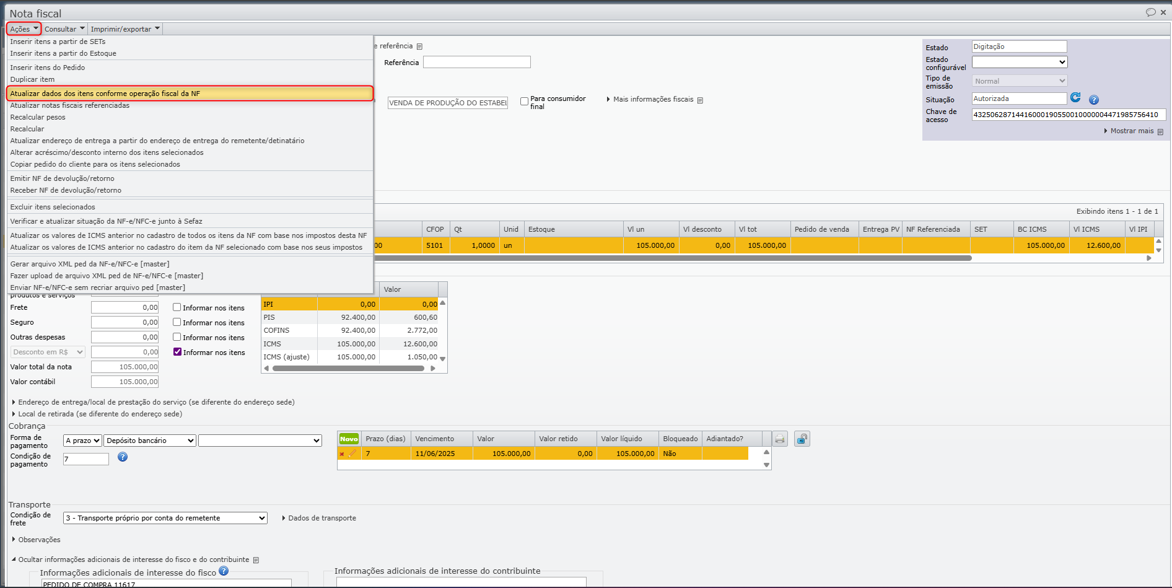Viewport: 1172px width, 588px height.
Task: Click taxes table horizontal scrollbar
Action: [348, 369]
